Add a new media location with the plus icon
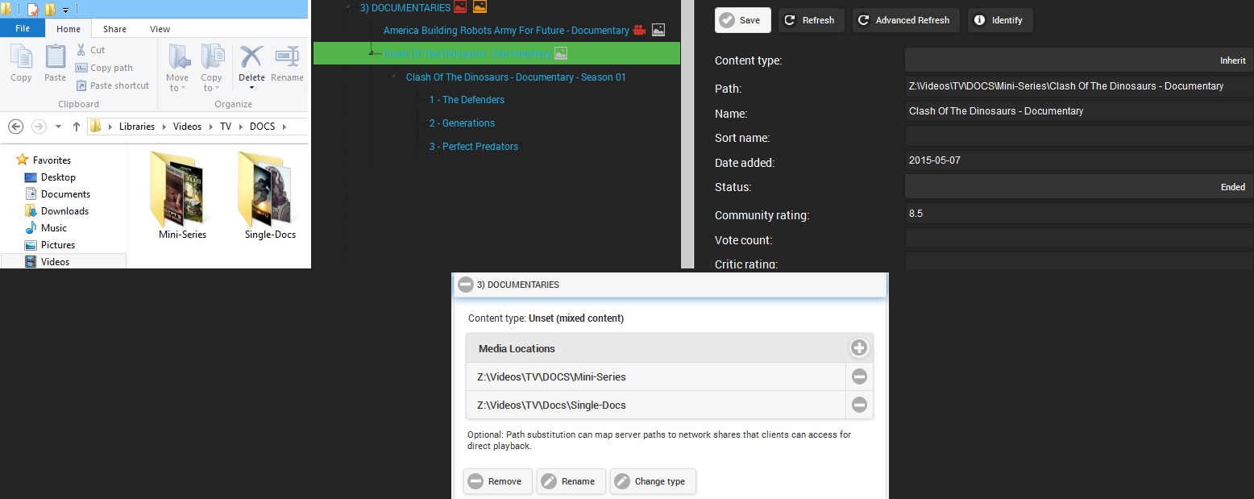Viewport: 1254px width, 499px height. 859,347
